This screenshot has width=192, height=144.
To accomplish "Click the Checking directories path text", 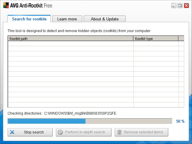I will 80,113.
